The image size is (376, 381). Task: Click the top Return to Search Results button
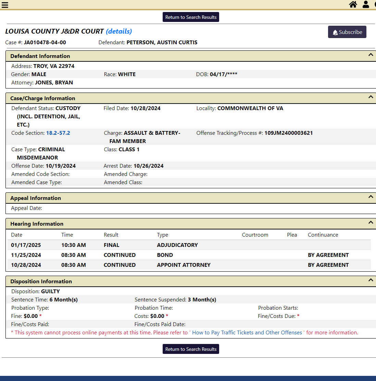coord(191,17)
